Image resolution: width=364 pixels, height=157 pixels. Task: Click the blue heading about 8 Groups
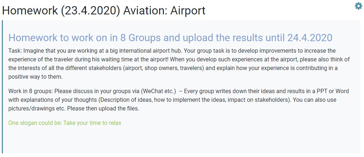pyautogui.click(x=170, y=38)
